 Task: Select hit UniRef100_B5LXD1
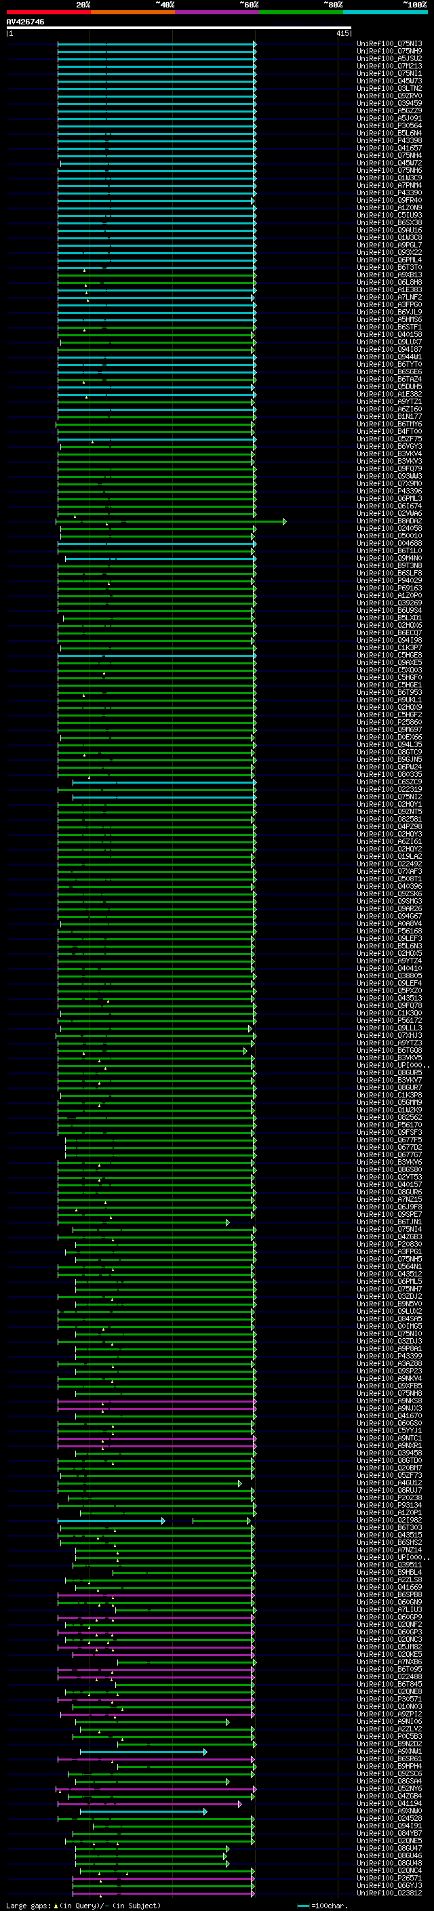pos(389,618)
